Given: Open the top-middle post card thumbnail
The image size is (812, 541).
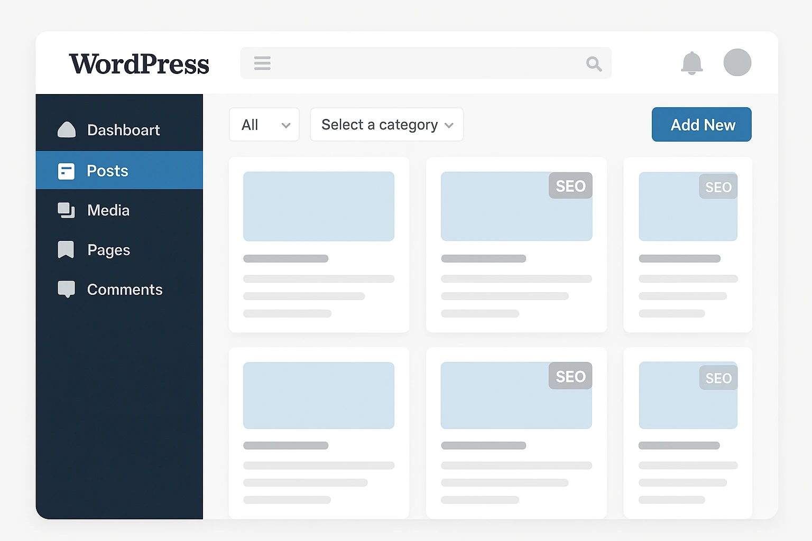Looking at the screenshot, I should coord(516,206).
